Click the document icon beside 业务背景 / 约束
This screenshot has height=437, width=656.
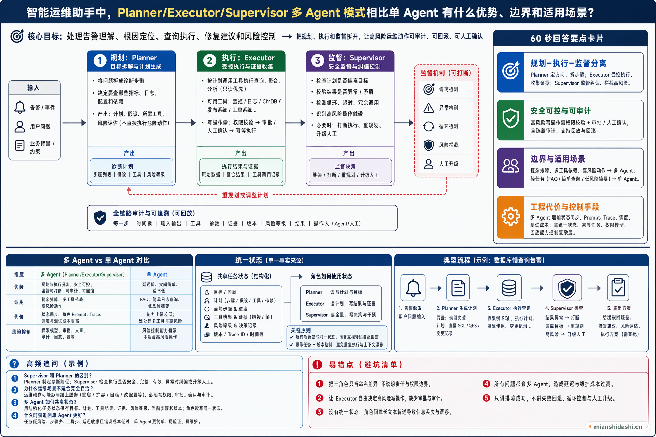20,145
